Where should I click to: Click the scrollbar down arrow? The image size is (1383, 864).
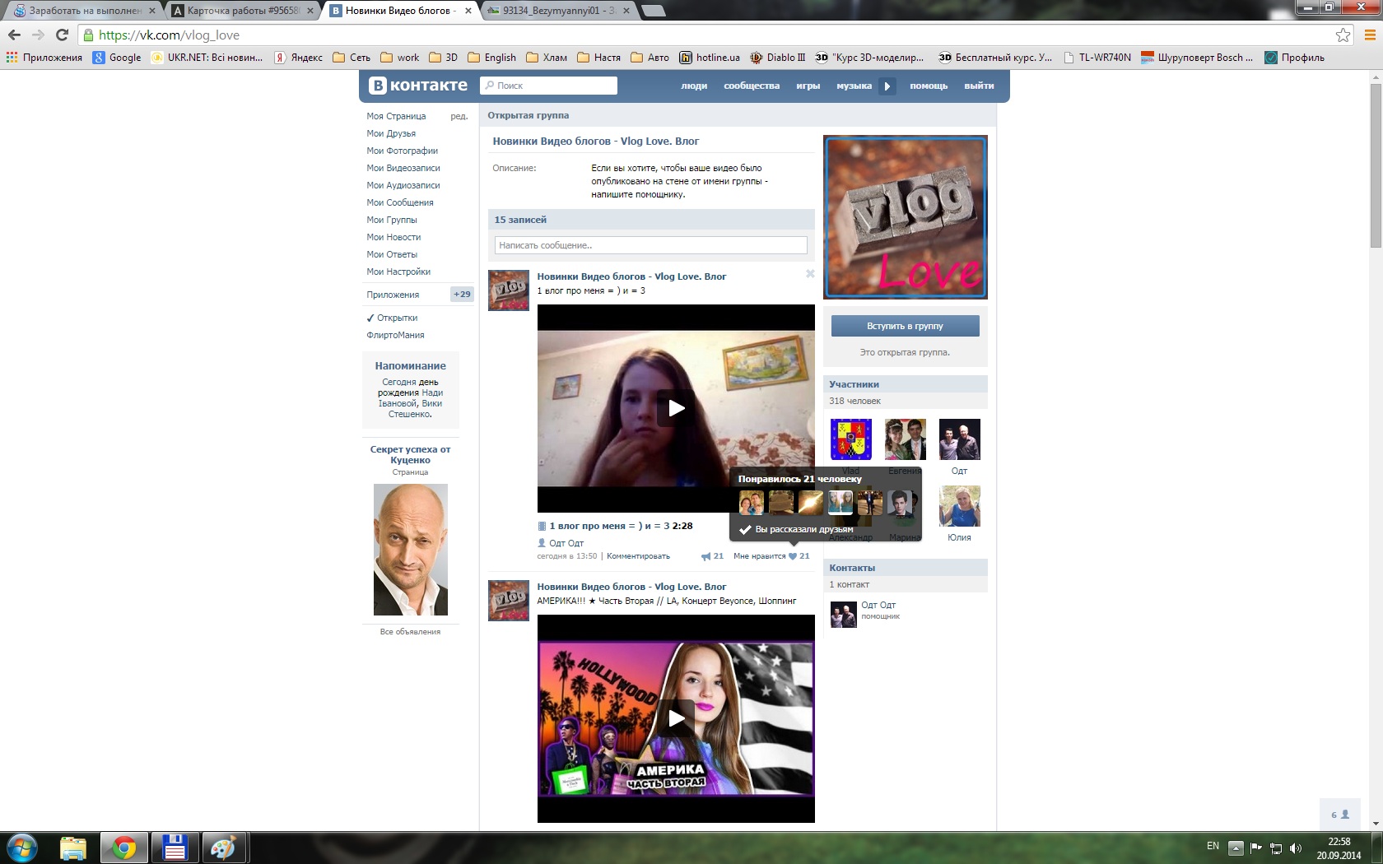1376,824
